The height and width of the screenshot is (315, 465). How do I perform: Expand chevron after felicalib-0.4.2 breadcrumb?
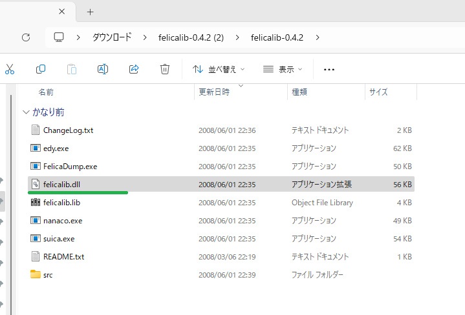click(x=318, y=37)
